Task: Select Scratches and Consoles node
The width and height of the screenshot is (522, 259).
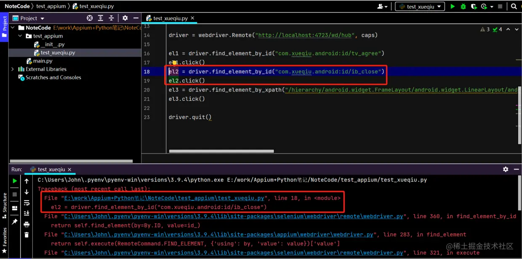Action: 50,77
